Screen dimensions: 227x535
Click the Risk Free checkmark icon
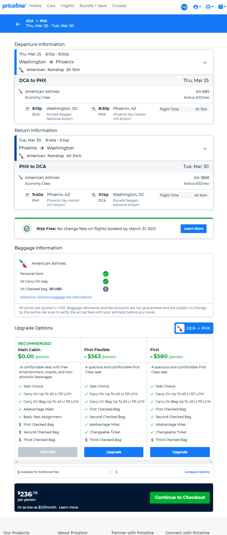[27, 229]
